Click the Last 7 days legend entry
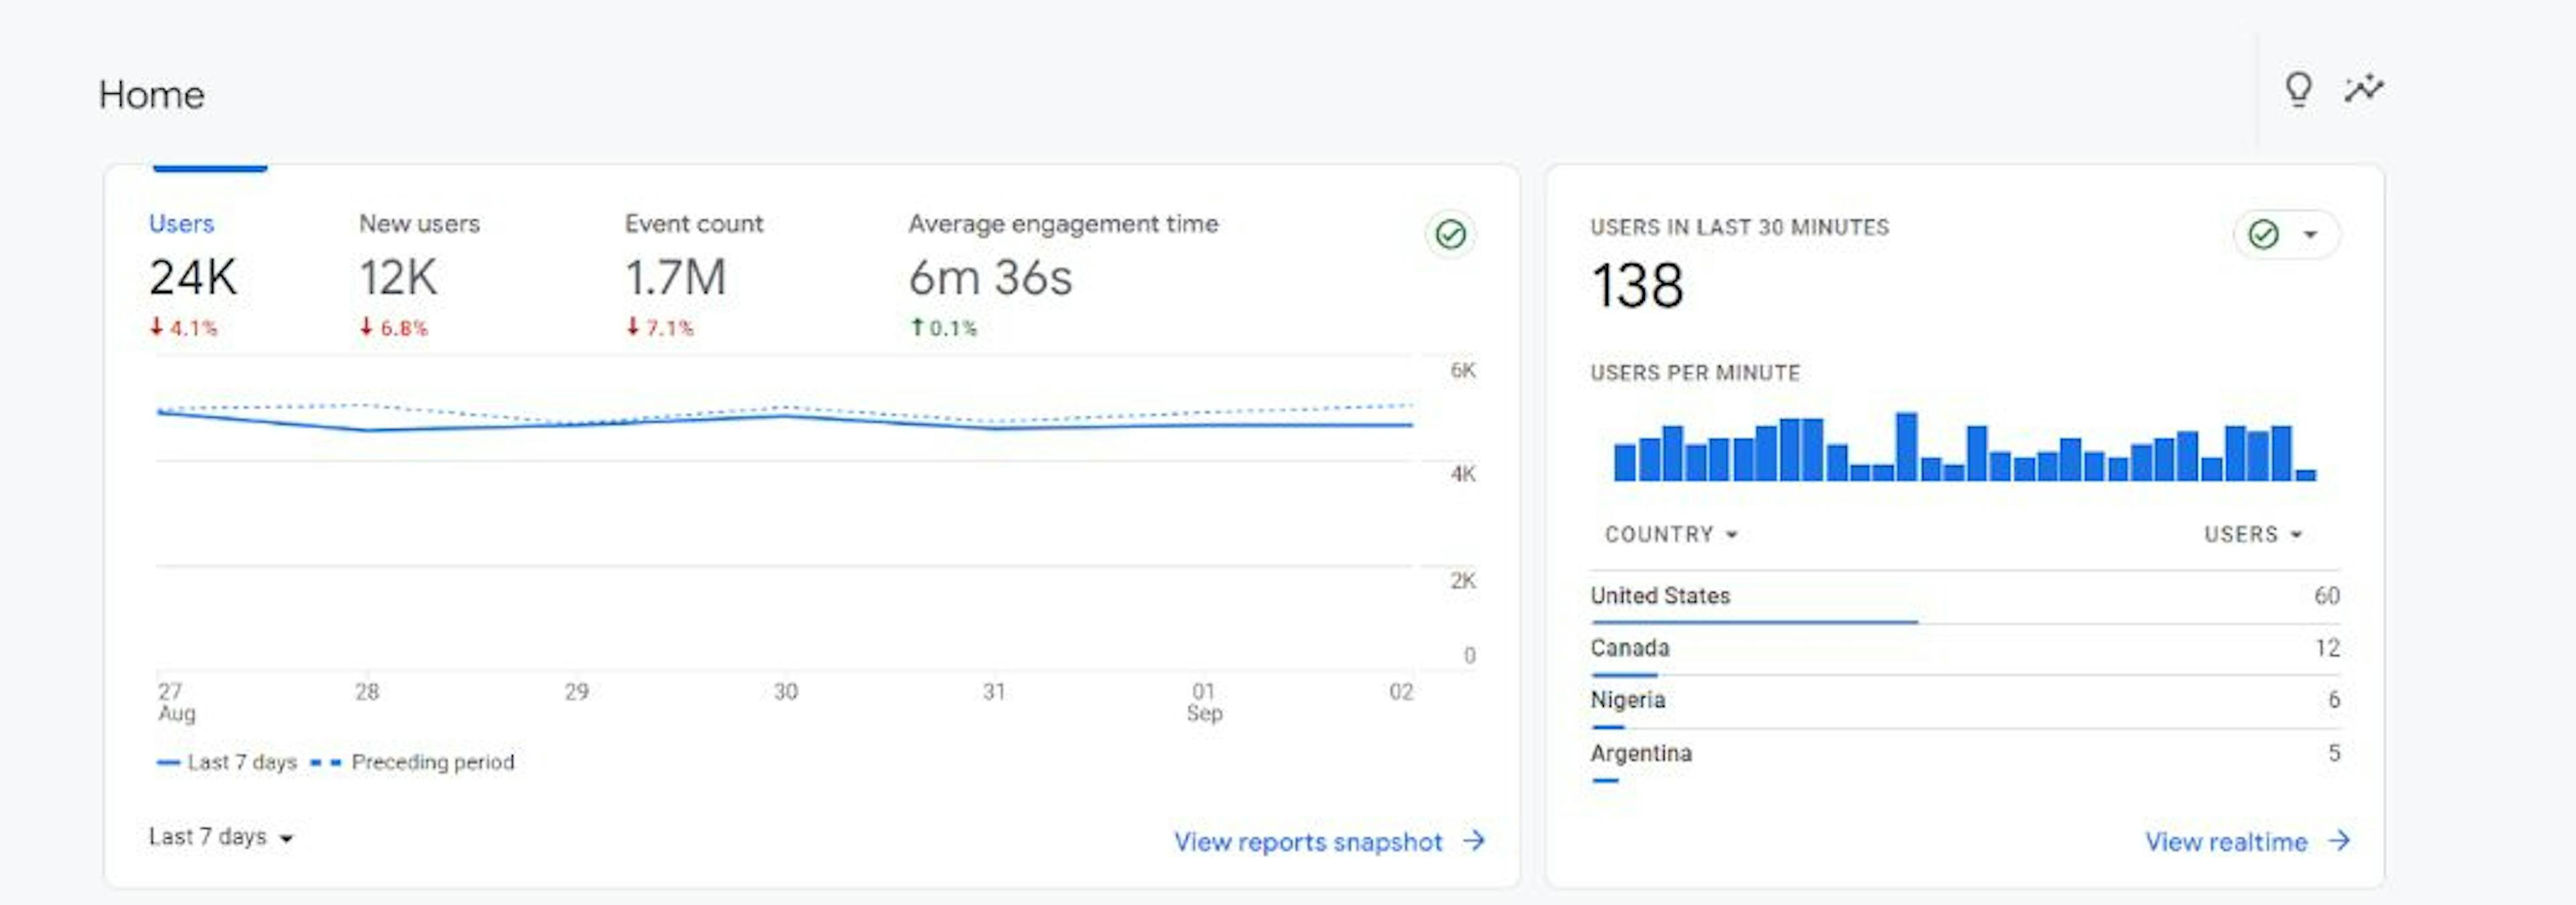Image resolution: width=2576 pixels, height=905 pixels. [x=227, y=762]
